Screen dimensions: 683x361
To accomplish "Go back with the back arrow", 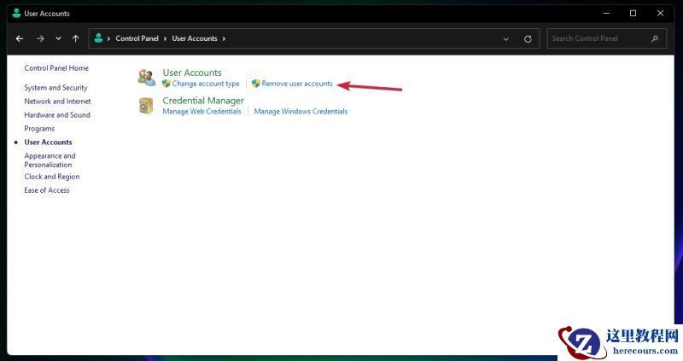I will coord(20,38).
